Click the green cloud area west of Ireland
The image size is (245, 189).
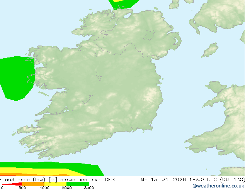(17, 78)
